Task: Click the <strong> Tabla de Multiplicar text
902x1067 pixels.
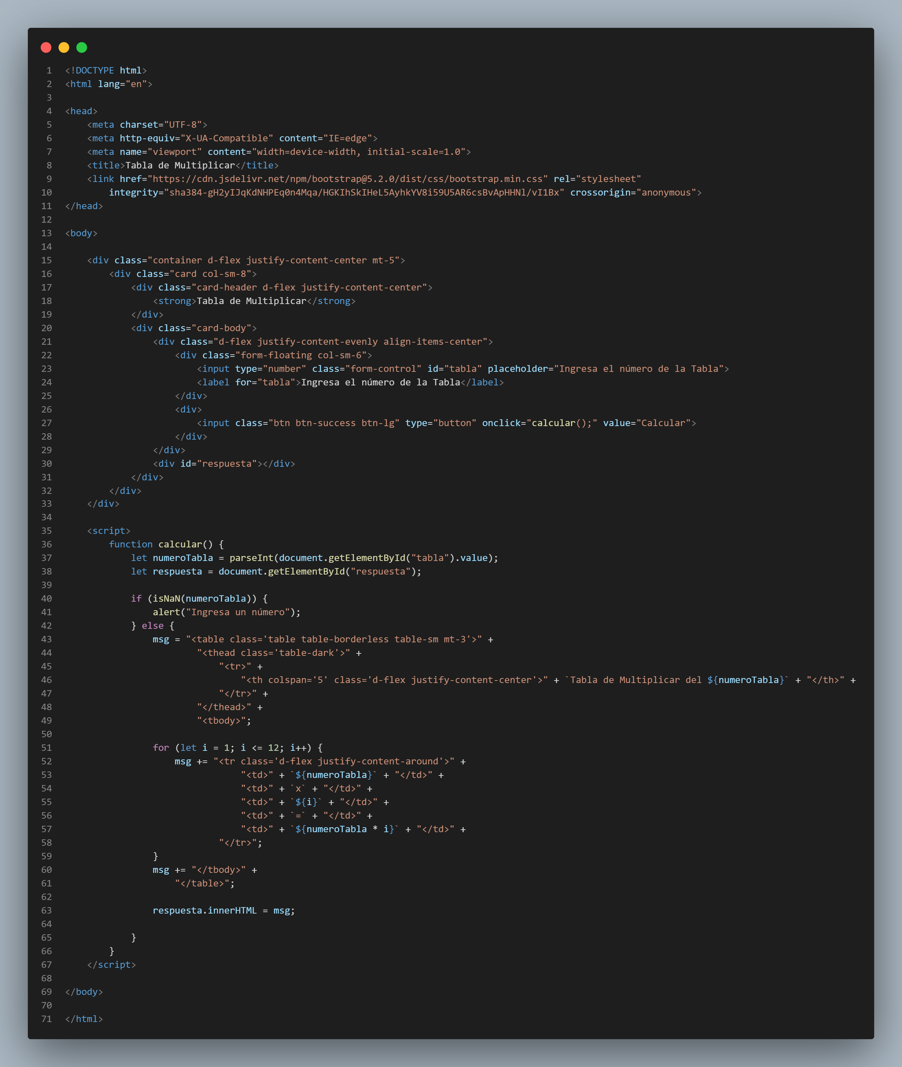Action: point(252,301)
